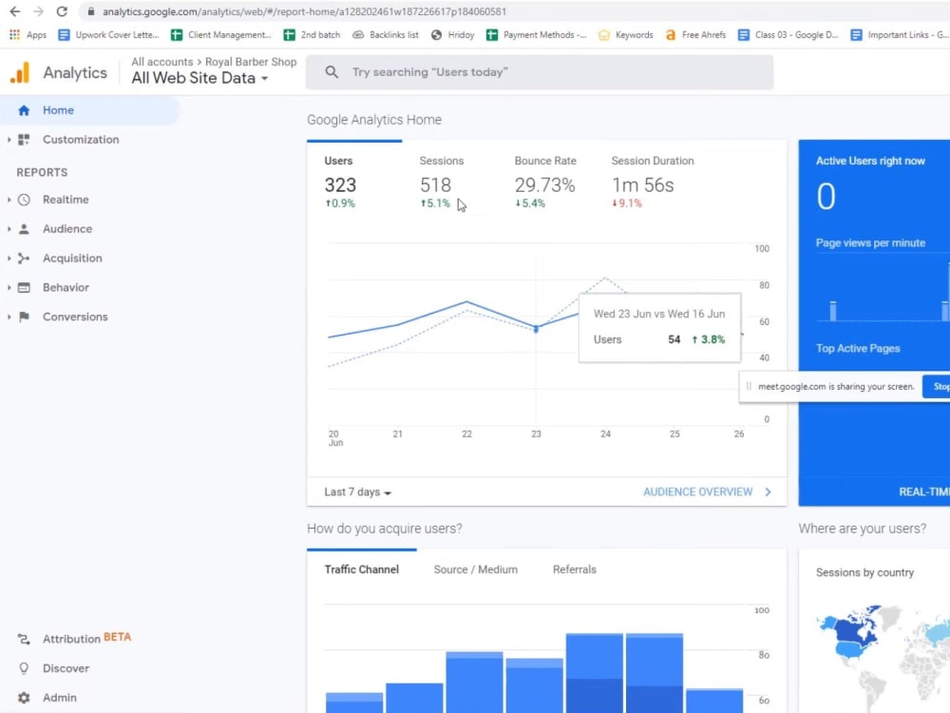Click the search magnifier icon
The height and width of the screenshot is (713, 950).
332,72
